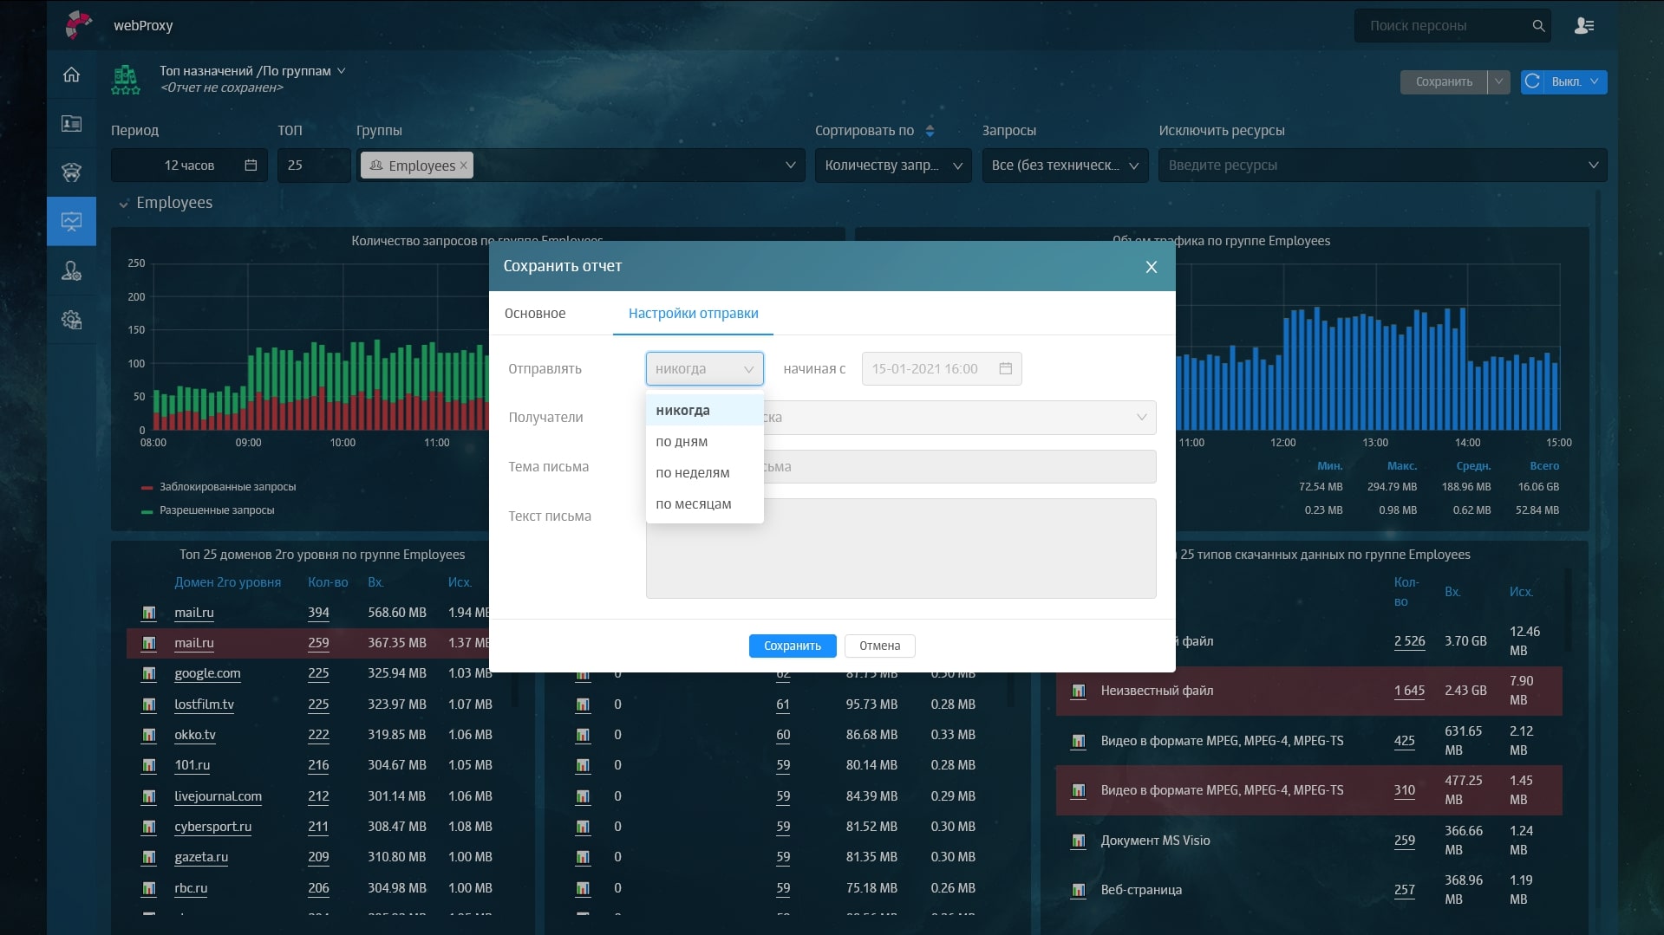This screenshot has width=1664, height=935.
Task: Select the по неделям option
Action: coord(692,473)
